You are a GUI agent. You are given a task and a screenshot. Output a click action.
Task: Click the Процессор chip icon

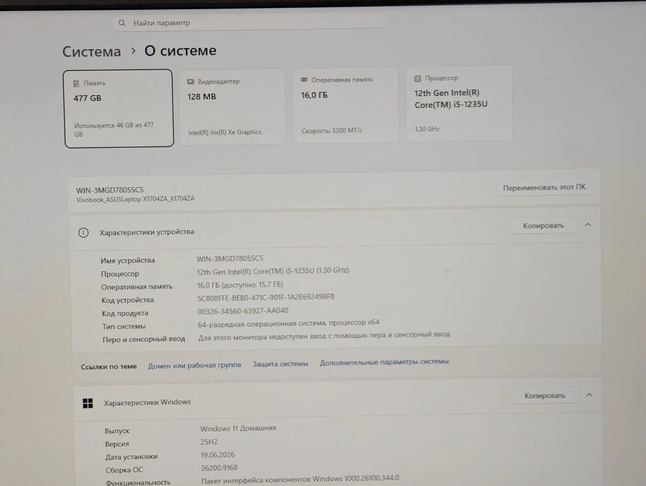coord(417,79)
